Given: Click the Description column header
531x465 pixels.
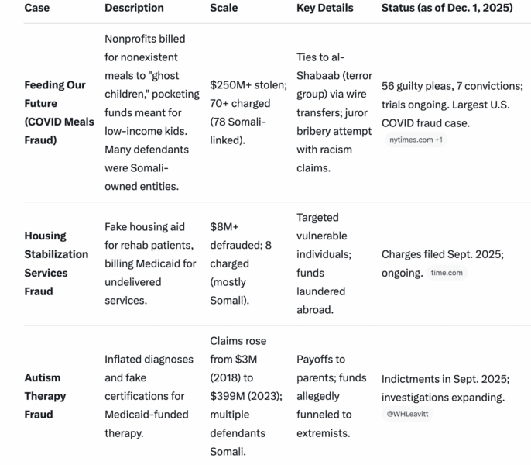Looking at the screenshot, I should pyautogui.click(x=134, y=8).
